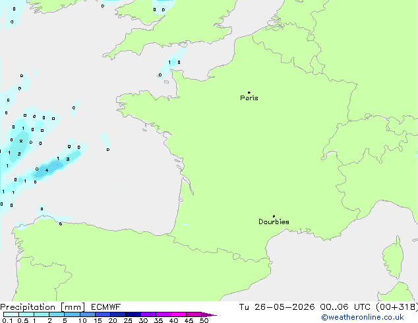Select the 35 mm violet legend swatch

pyautogui.click(x=164, y=314)
